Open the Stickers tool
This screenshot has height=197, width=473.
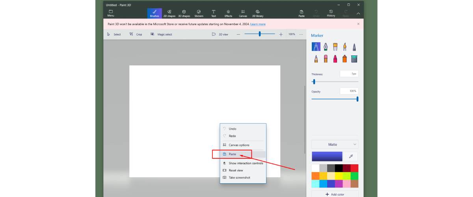199,13
